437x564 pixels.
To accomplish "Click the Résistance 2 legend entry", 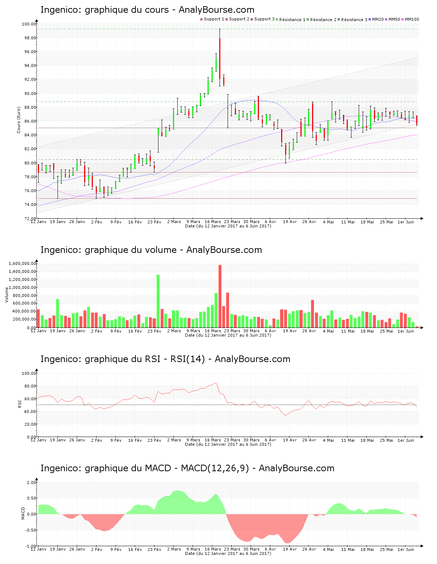I will pyautogui.click(x=322, y=20).
